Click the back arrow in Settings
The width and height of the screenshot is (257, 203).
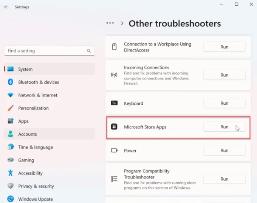[x=6, y=7]
